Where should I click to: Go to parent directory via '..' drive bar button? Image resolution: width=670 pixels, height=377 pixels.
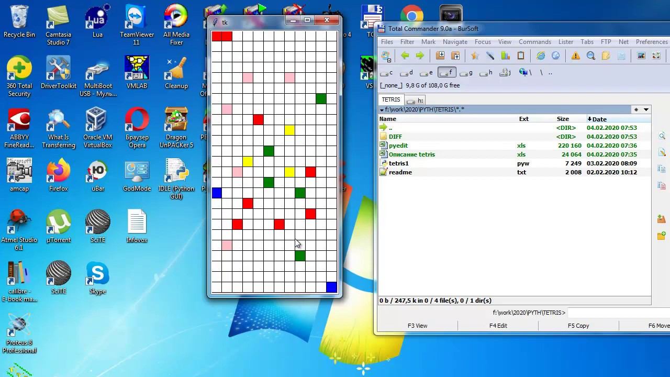pos(550,73)
